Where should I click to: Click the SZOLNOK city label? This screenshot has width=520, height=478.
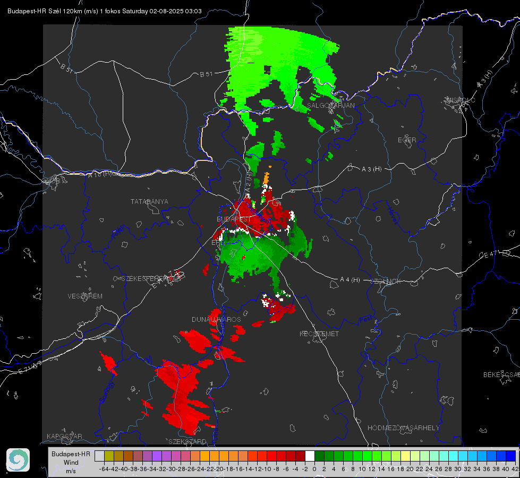click(386, 281)
